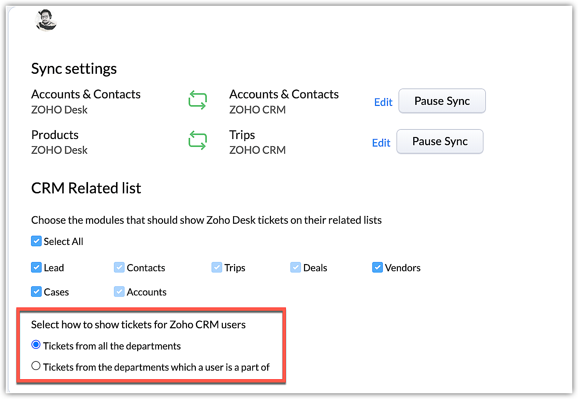Pause Sync for Accounts & Contacts
Image resolution: width=578 pixels, height=399 pixels.
coord(442,101)
